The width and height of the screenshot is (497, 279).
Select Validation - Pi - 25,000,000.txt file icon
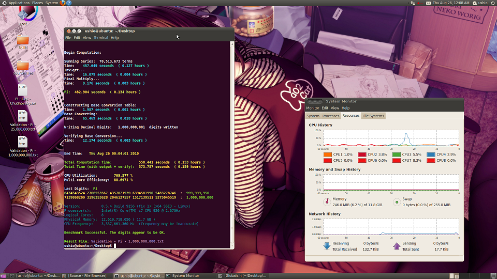click(x=23, y=115)
